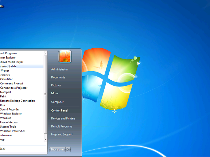Select the Recycle Bin desktop label
Screen dimensions: 210x157
[x=2, y=6]
